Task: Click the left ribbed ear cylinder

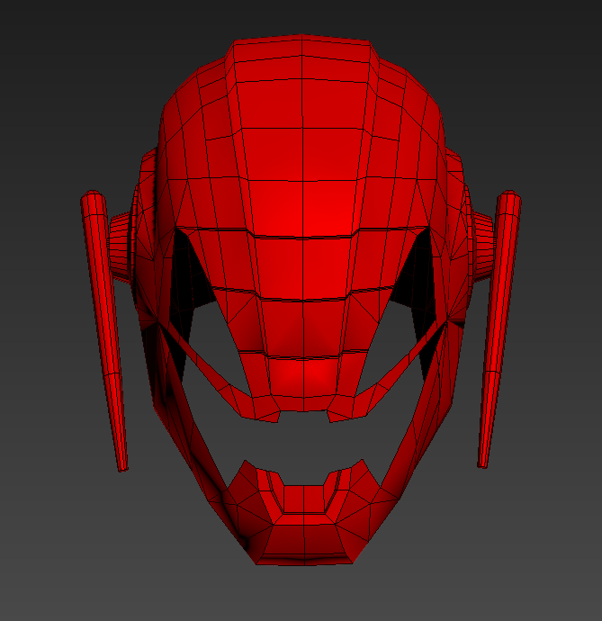Action: (120, 247)
